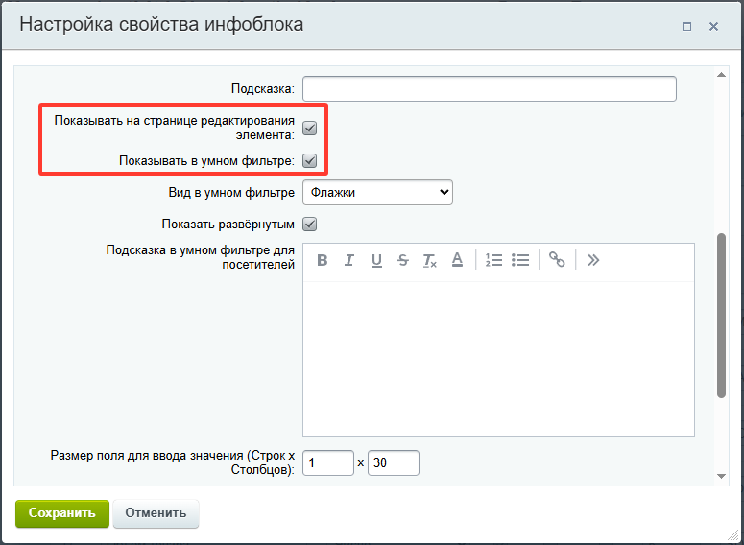
Task: Click the columns count field containing 30
Action: pyautogui.click(x=394, y=462)
